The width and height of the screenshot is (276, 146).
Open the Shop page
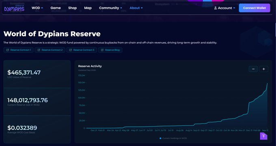72,8
